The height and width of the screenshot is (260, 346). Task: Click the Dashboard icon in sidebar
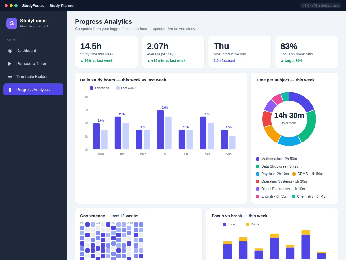click(x=10, y=51)
